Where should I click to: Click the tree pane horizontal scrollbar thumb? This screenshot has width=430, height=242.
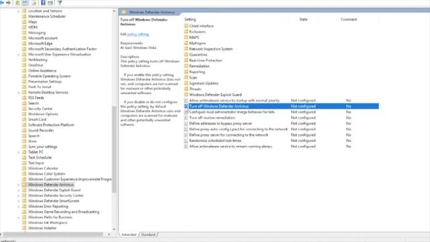(53, 235)
